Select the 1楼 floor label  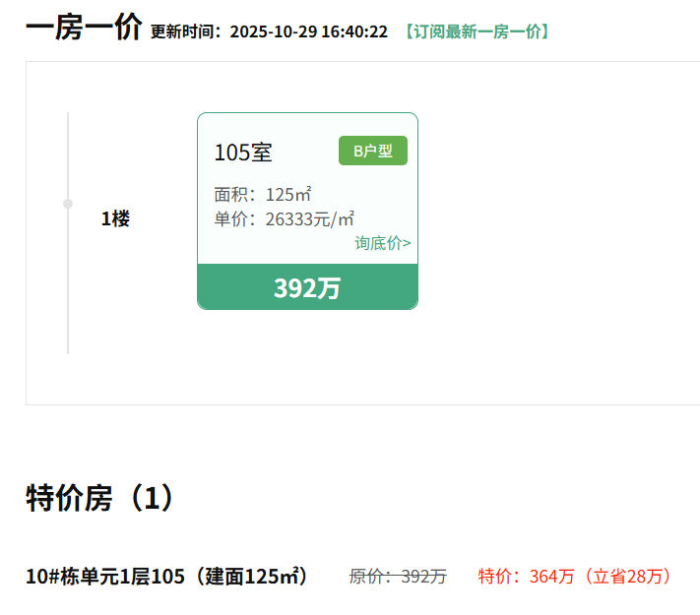[x=115, y=219]
